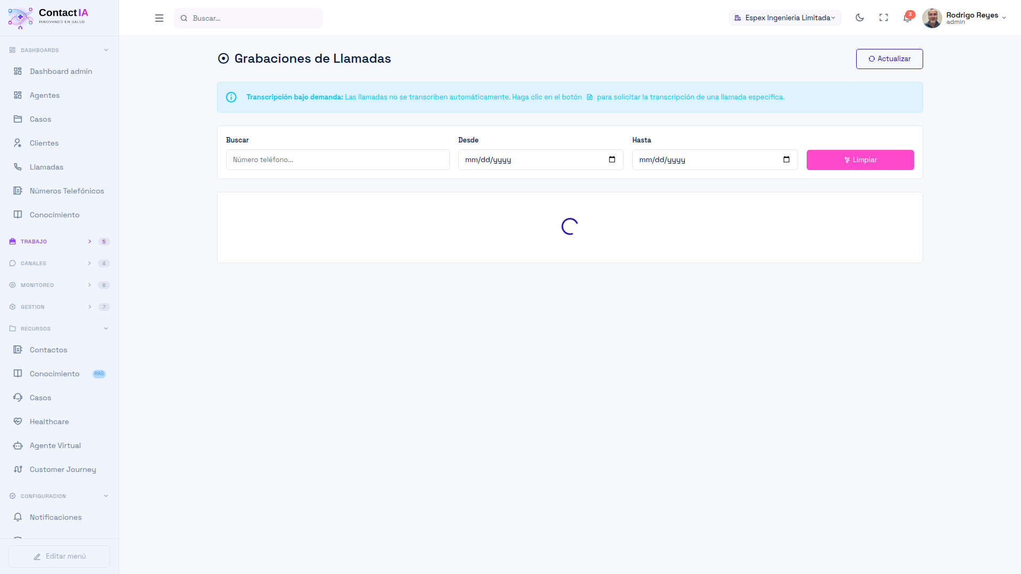Open Números Telefónicos menu item
The width and height of the screenshot is (1021, 574).
(66, 191)
